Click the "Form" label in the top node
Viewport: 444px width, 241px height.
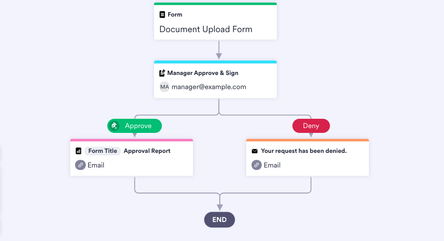[175, 15]
